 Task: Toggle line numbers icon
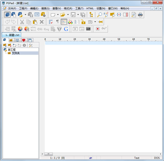click(x=77, y=22)
